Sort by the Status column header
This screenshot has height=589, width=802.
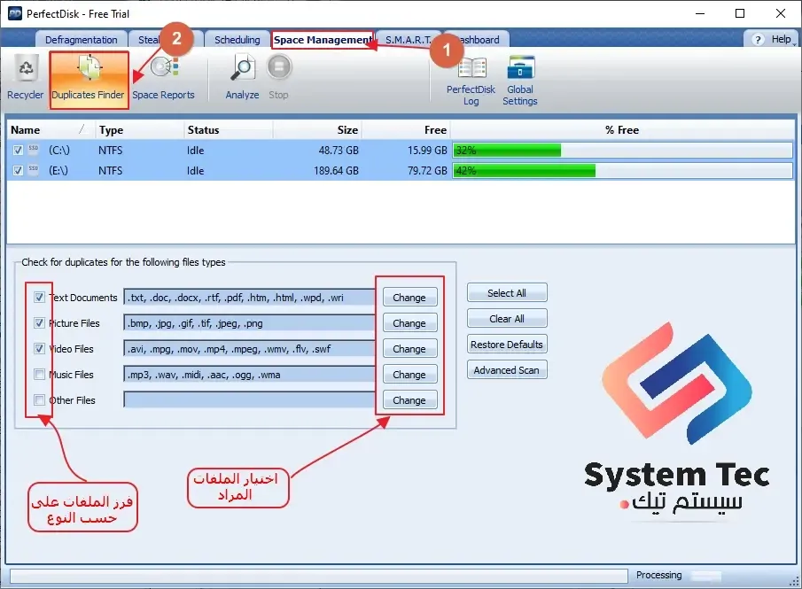click(x=228, y=130)
